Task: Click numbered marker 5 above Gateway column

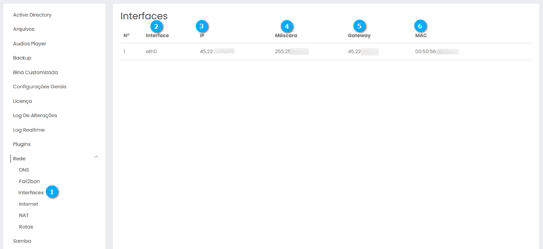Action: 359,26
